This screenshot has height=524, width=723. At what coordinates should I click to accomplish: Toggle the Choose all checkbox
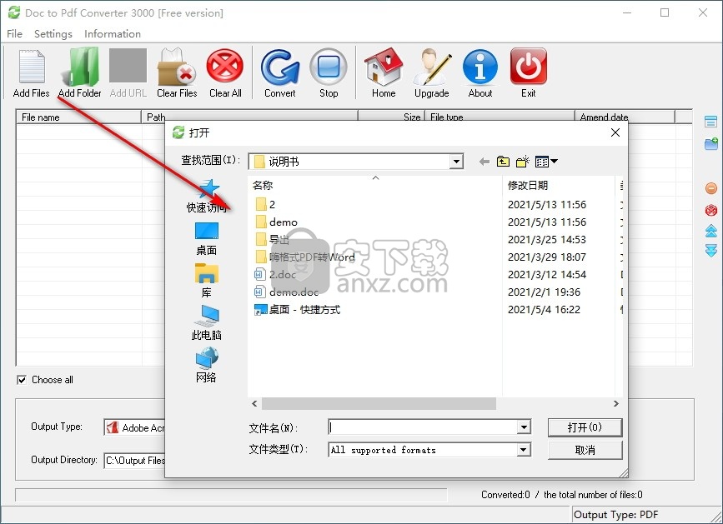click(21, 380)
